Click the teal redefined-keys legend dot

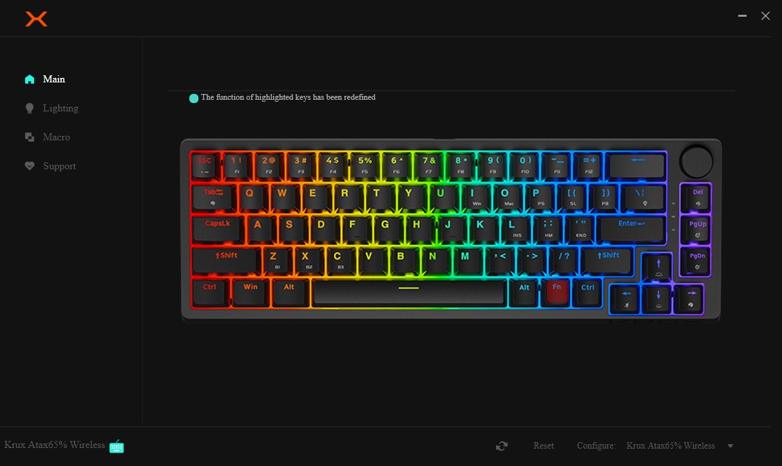[x=194, y=98]
